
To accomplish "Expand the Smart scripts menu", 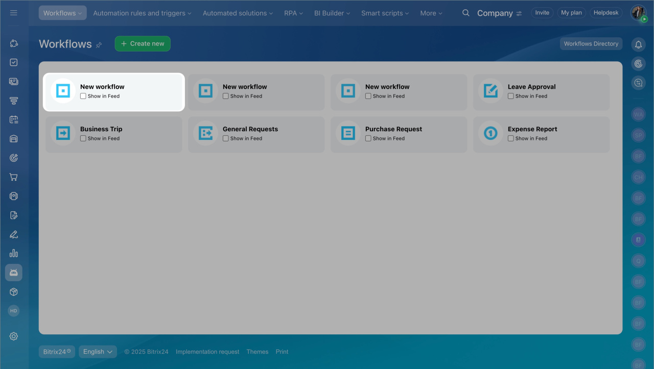I will point(385,13).
